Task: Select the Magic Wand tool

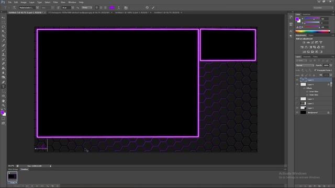Action: (3, 31)
